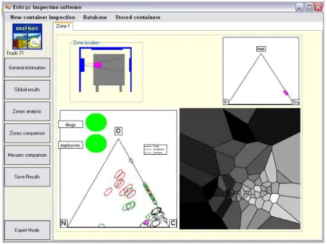Click the magenta zone in truck diagram
This screenshot has height=244, width=327.
tap(98, 65)
